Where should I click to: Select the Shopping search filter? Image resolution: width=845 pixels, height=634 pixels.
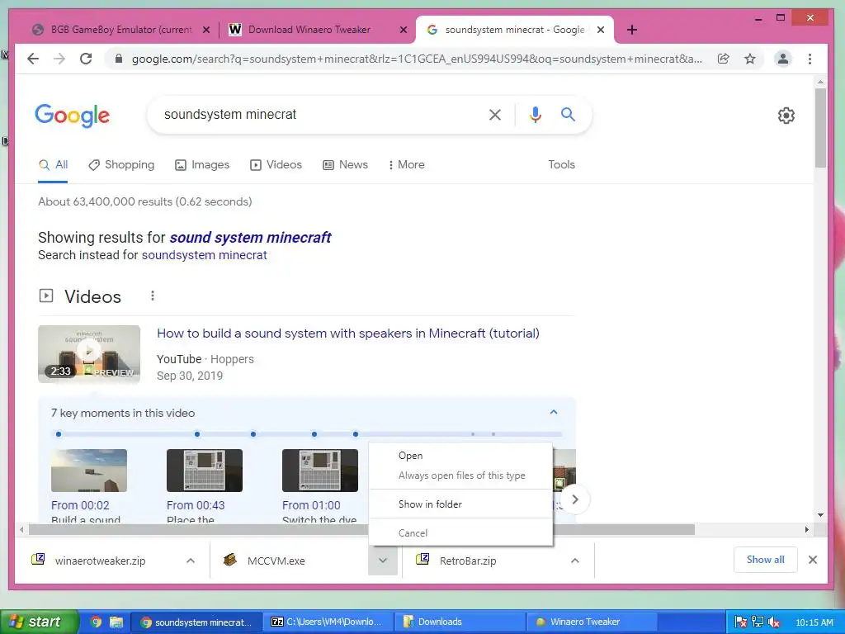121,165
